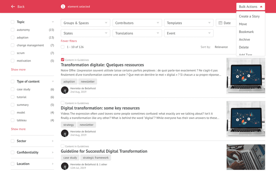Open the States dropdown
276x172 pixels.
(86, 33)
